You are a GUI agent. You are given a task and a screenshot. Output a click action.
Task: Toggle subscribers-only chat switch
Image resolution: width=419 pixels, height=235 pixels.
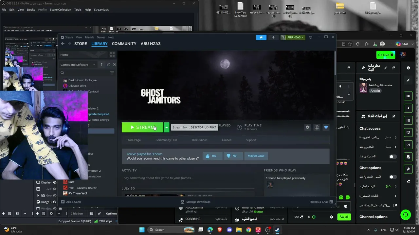point(393,157)
